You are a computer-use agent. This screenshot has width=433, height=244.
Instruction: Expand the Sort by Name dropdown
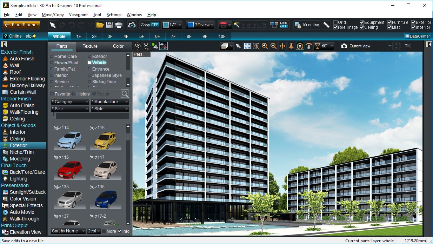[68, 231]
